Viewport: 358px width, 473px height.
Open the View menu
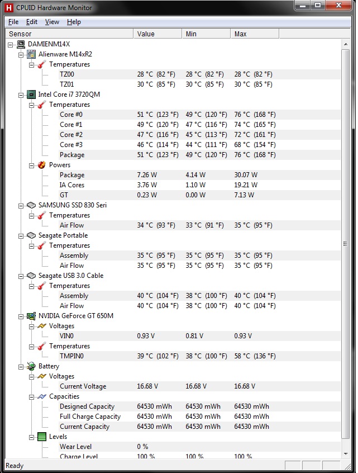coord(52,22)
